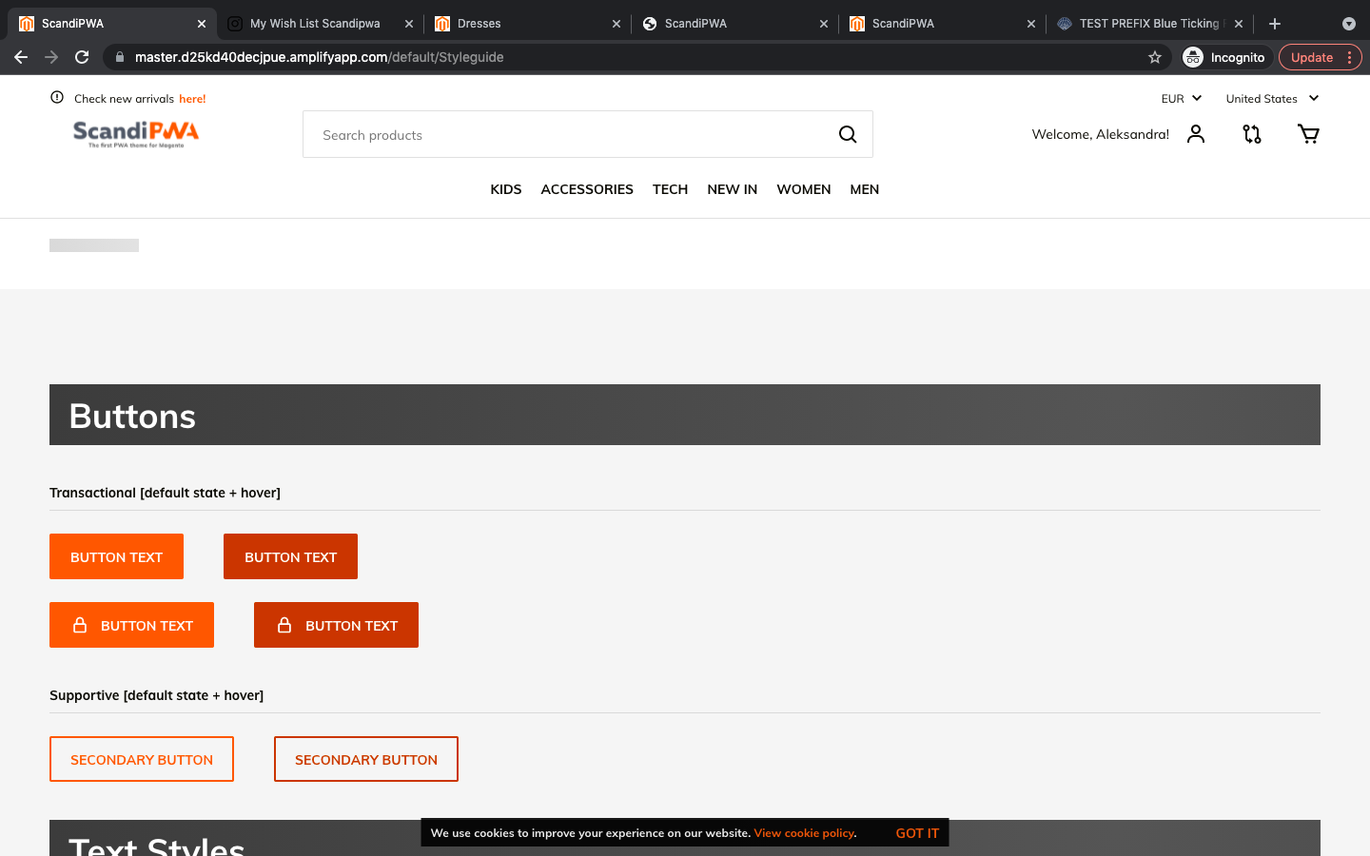
Task: Open the account profile icon
Action: coord(1196,134)
